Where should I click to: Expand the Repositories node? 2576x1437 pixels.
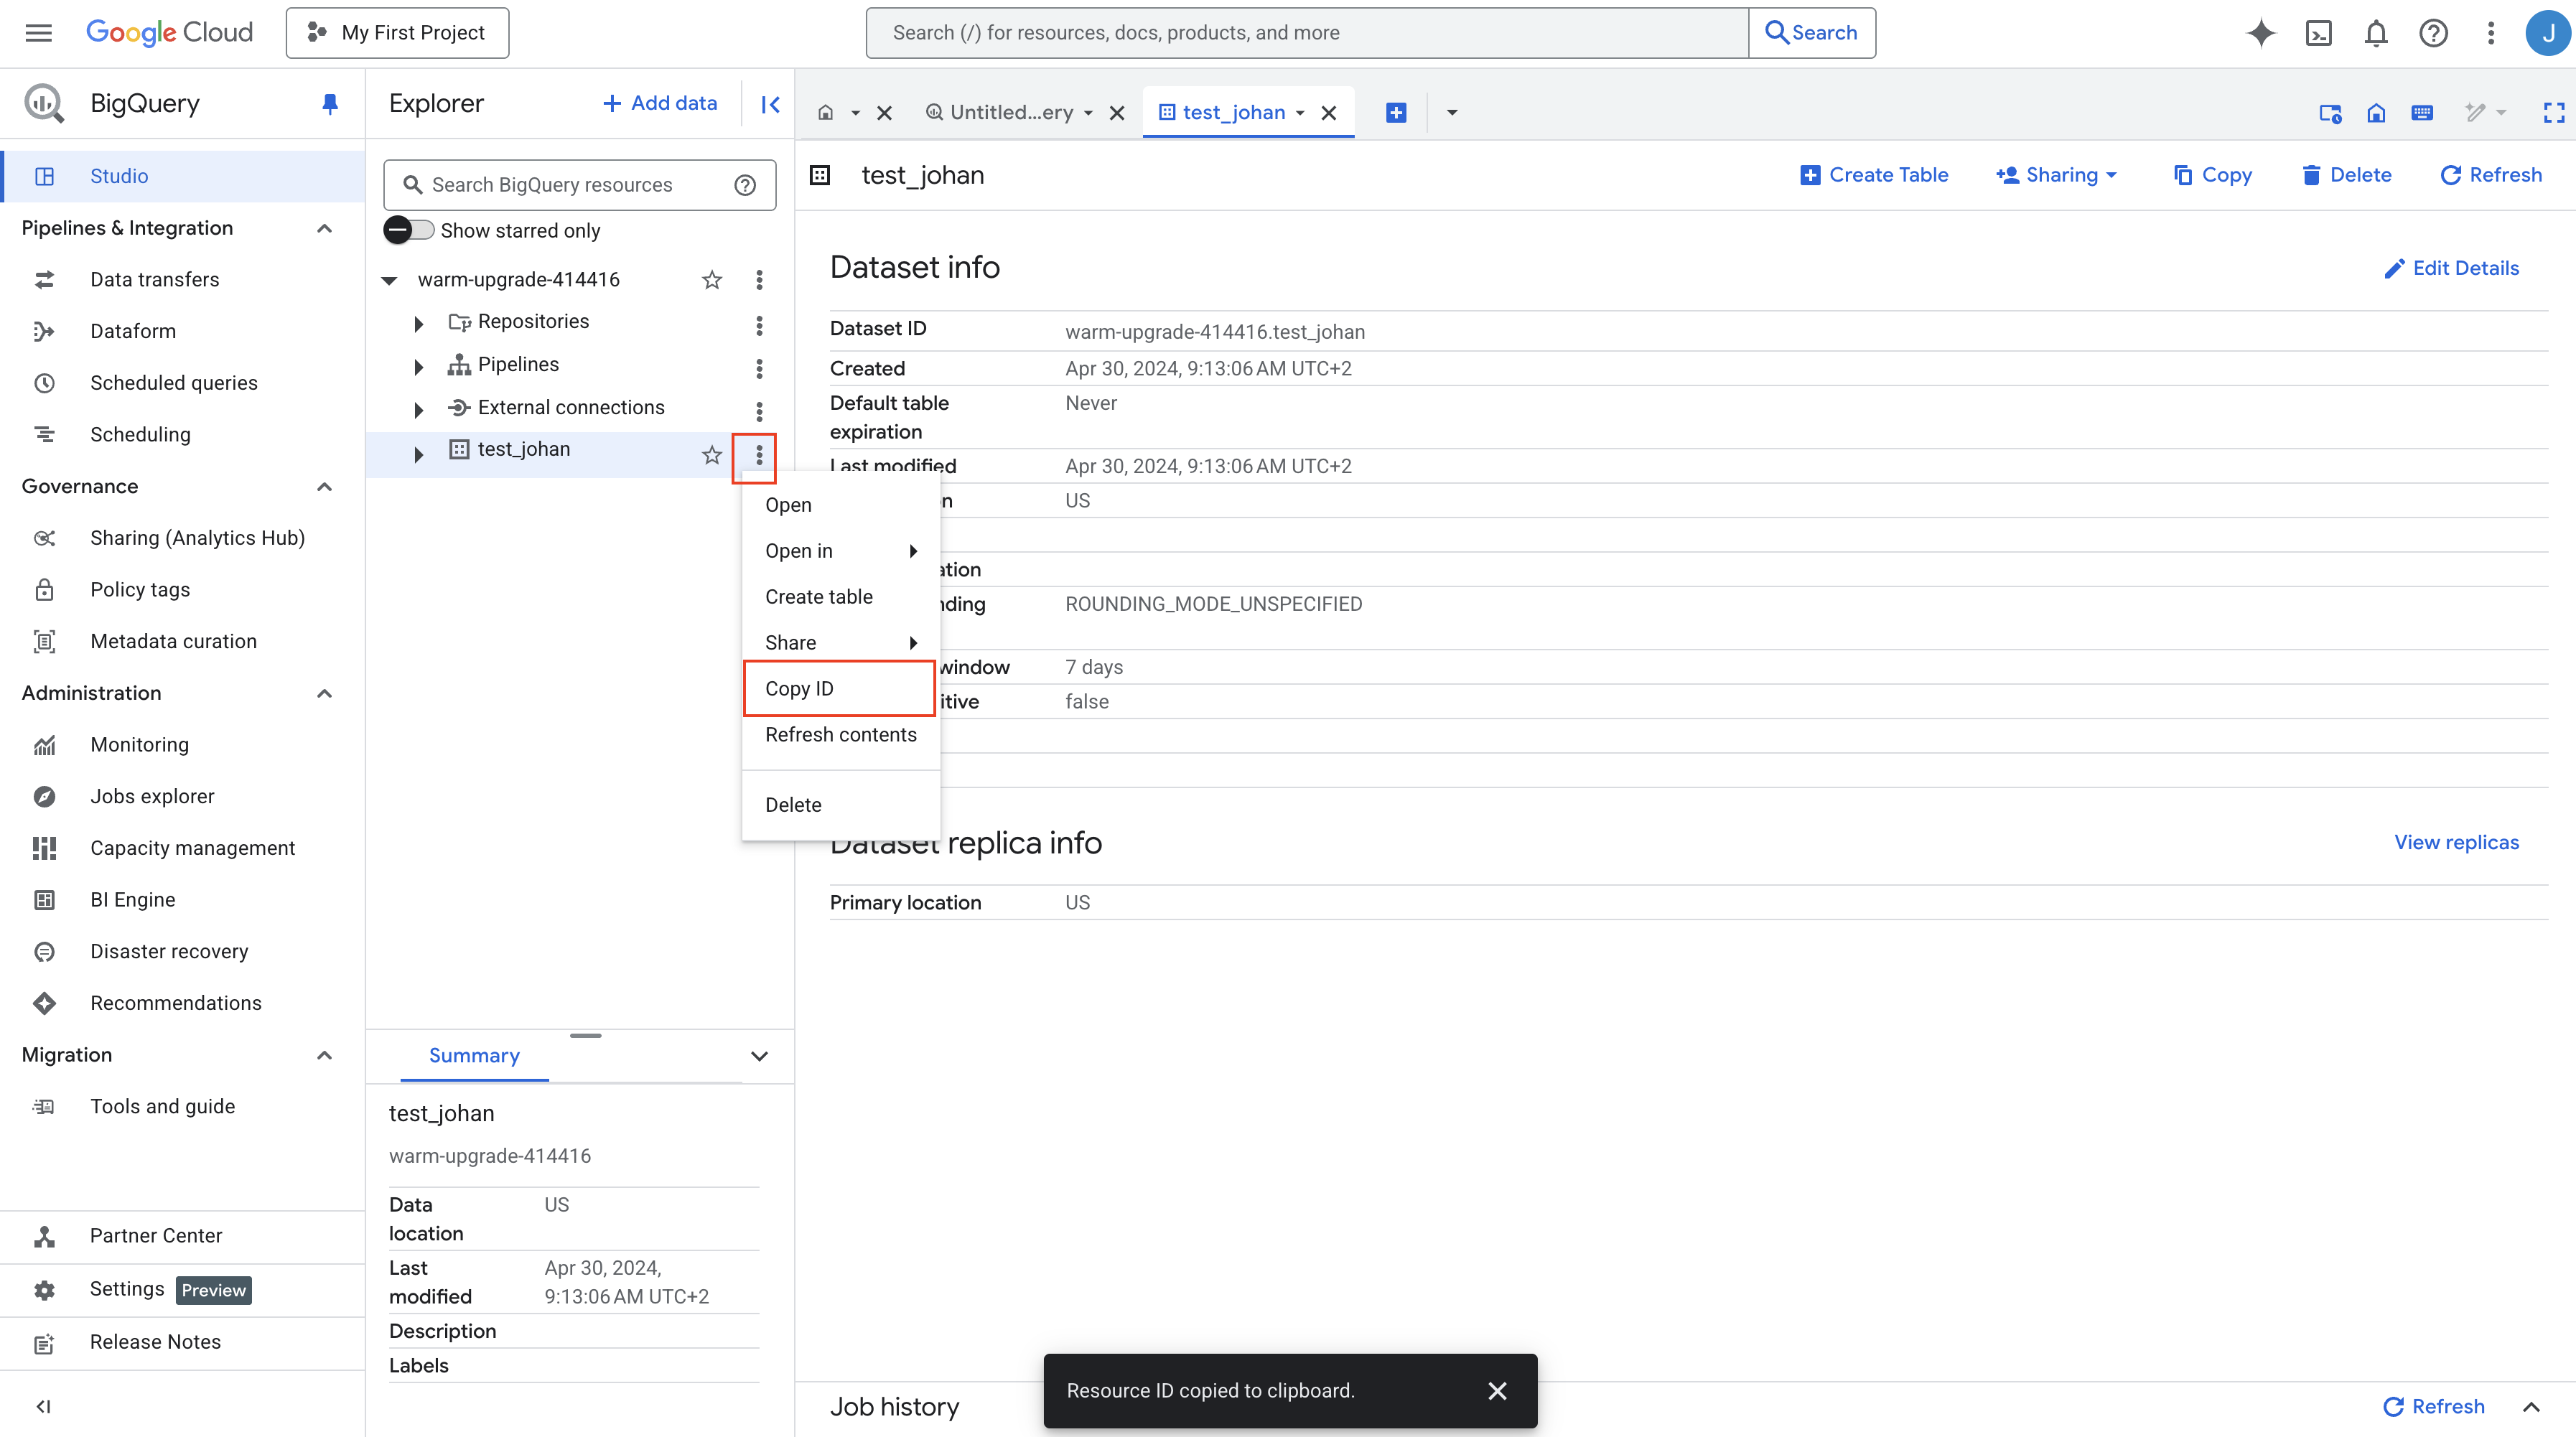tap(418, 324)
